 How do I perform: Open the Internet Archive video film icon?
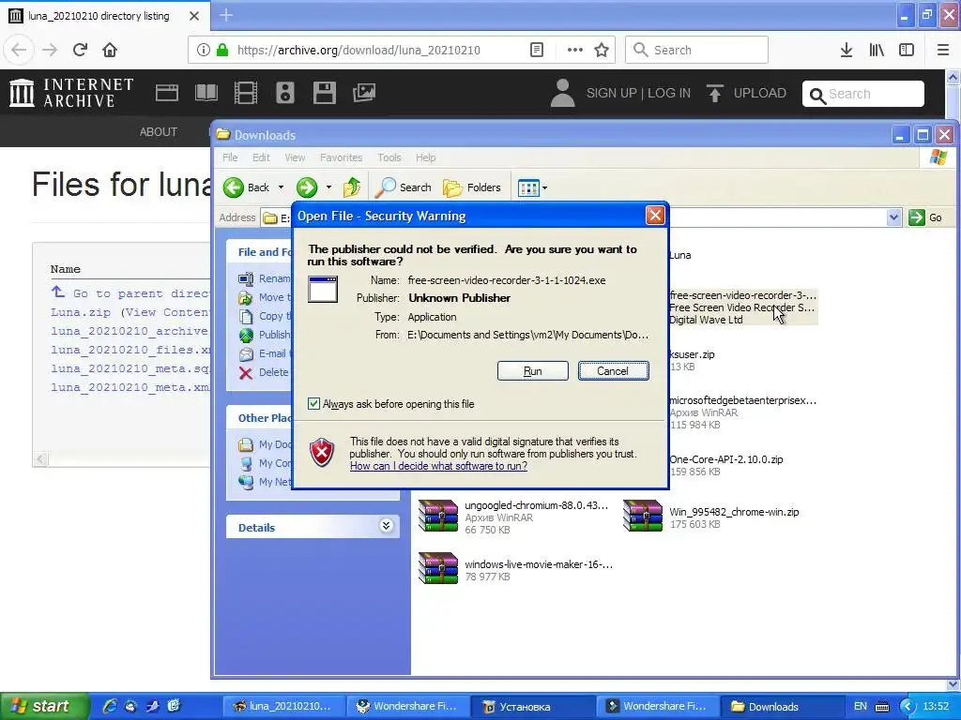(246, 93)
